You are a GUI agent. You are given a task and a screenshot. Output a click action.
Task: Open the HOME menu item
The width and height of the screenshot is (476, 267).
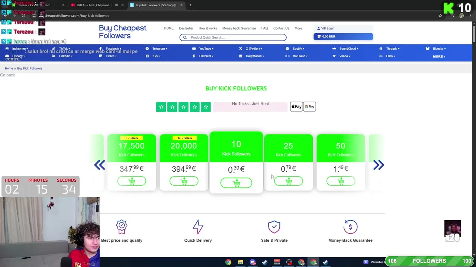pos(168,28)
